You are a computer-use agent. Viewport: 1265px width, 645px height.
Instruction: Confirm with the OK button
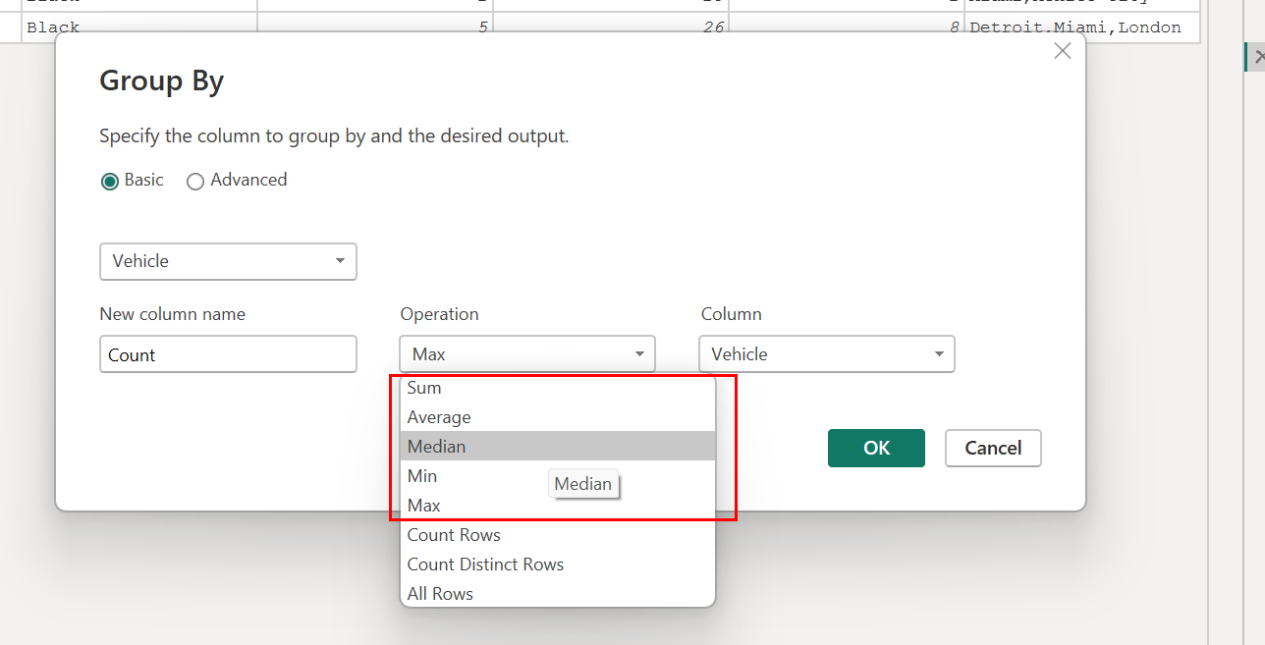(876, 448)
